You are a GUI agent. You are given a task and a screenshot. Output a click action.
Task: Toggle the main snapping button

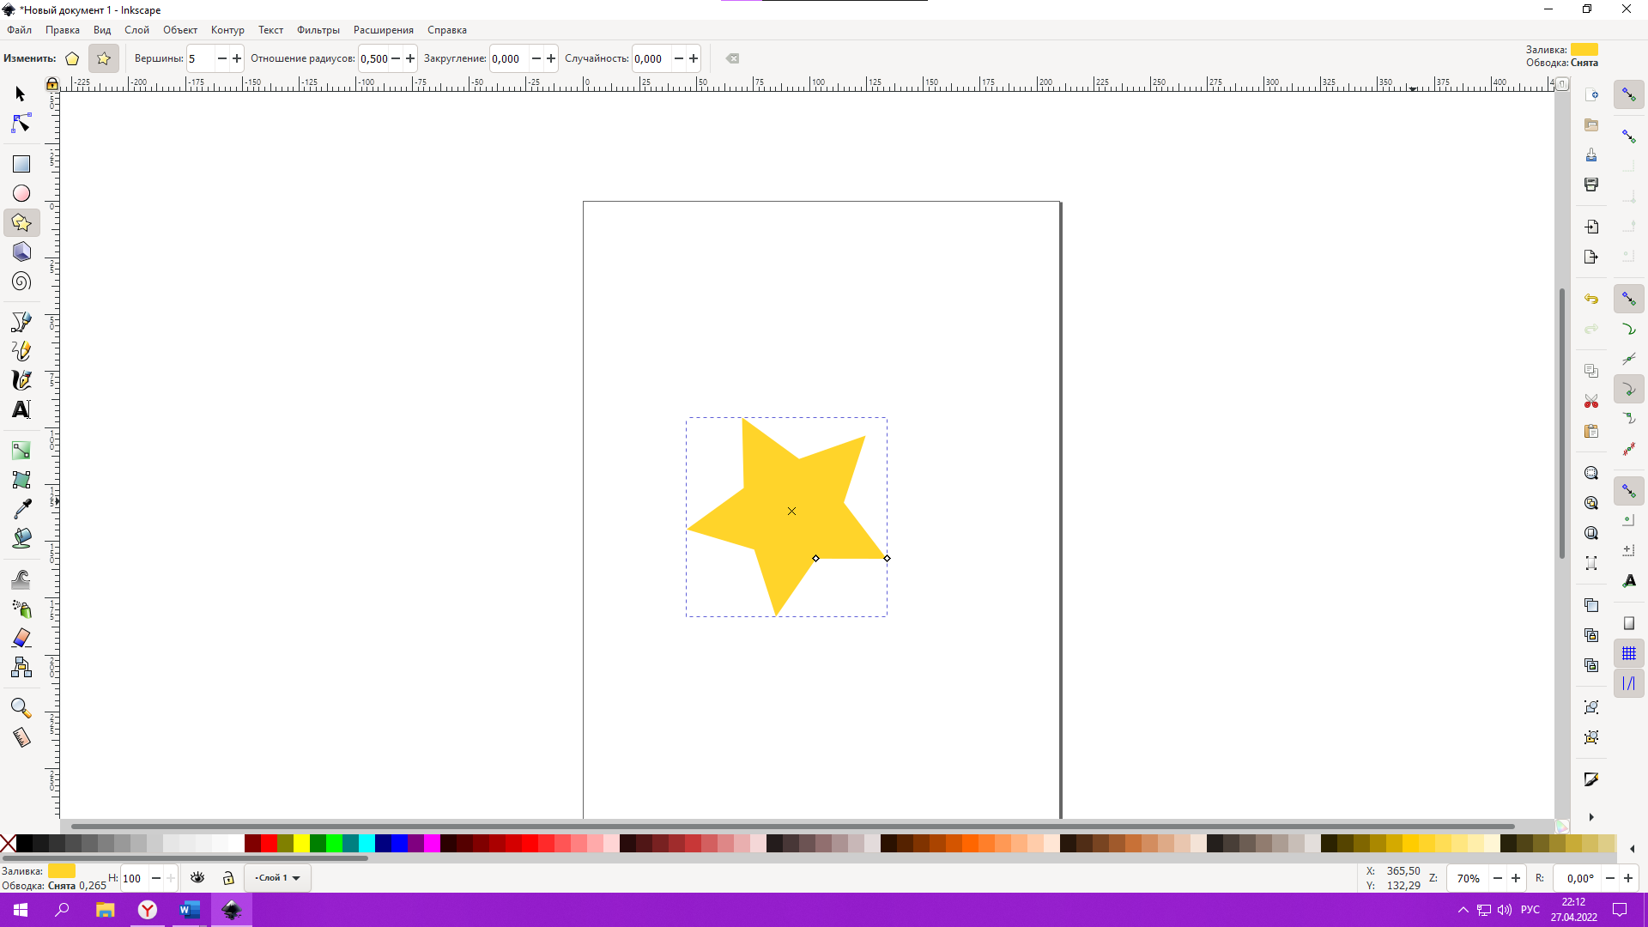[x=1628, y=94]
